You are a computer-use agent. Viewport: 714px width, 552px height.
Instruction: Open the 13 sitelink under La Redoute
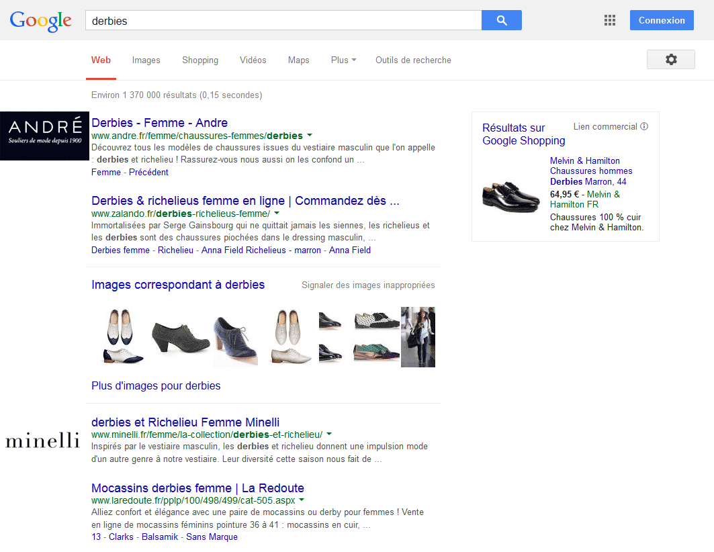[x=96, y=537]
